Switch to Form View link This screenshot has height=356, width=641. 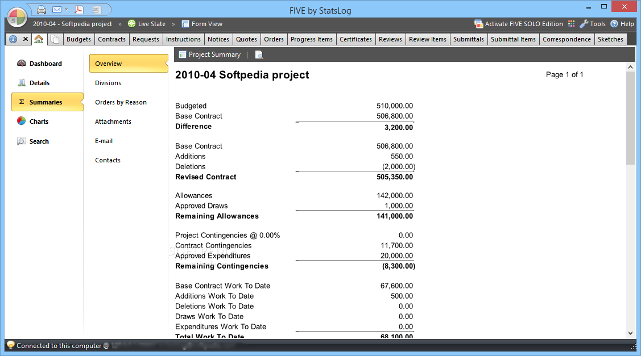click(x=207, y=24)
